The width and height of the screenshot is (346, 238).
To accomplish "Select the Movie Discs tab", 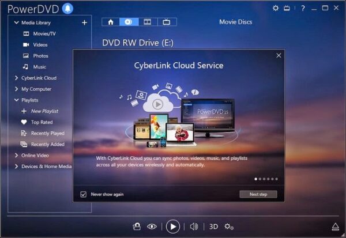I will tap(129, 22).
